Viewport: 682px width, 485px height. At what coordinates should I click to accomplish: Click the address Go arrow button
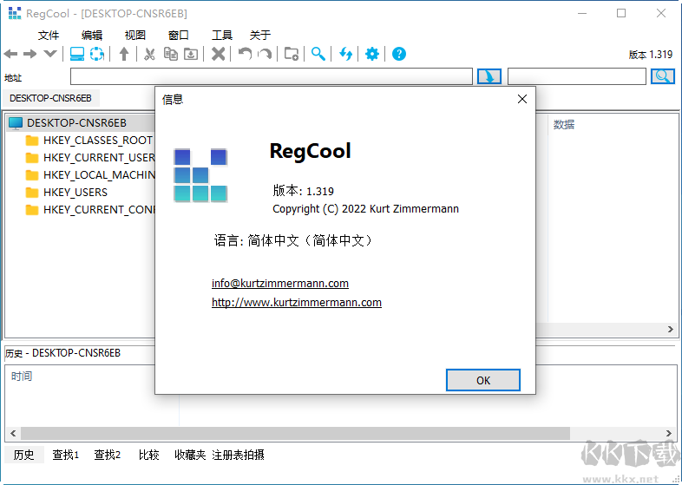coord(489,76)
